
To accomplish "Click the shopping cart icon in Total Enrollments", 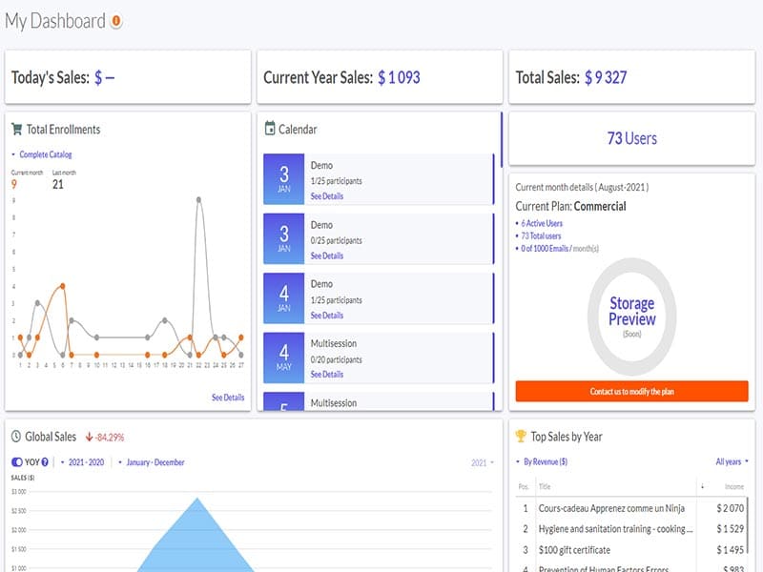I will click(17, 130).
